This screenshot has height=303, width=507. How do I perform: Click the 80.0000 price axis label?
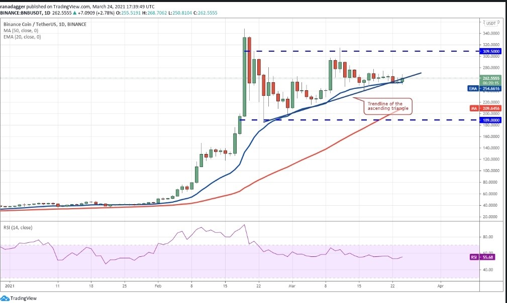491,182
